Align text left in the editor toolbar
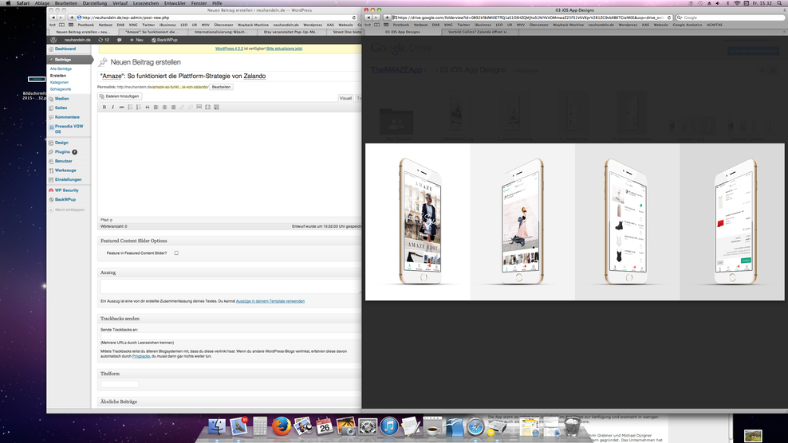Screen dimensions: 788x443 tap(156, 107)
